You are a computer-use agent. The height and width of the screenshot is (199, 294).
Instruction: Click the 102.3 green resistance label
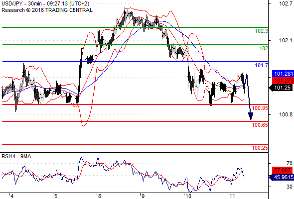pos(262,31)
